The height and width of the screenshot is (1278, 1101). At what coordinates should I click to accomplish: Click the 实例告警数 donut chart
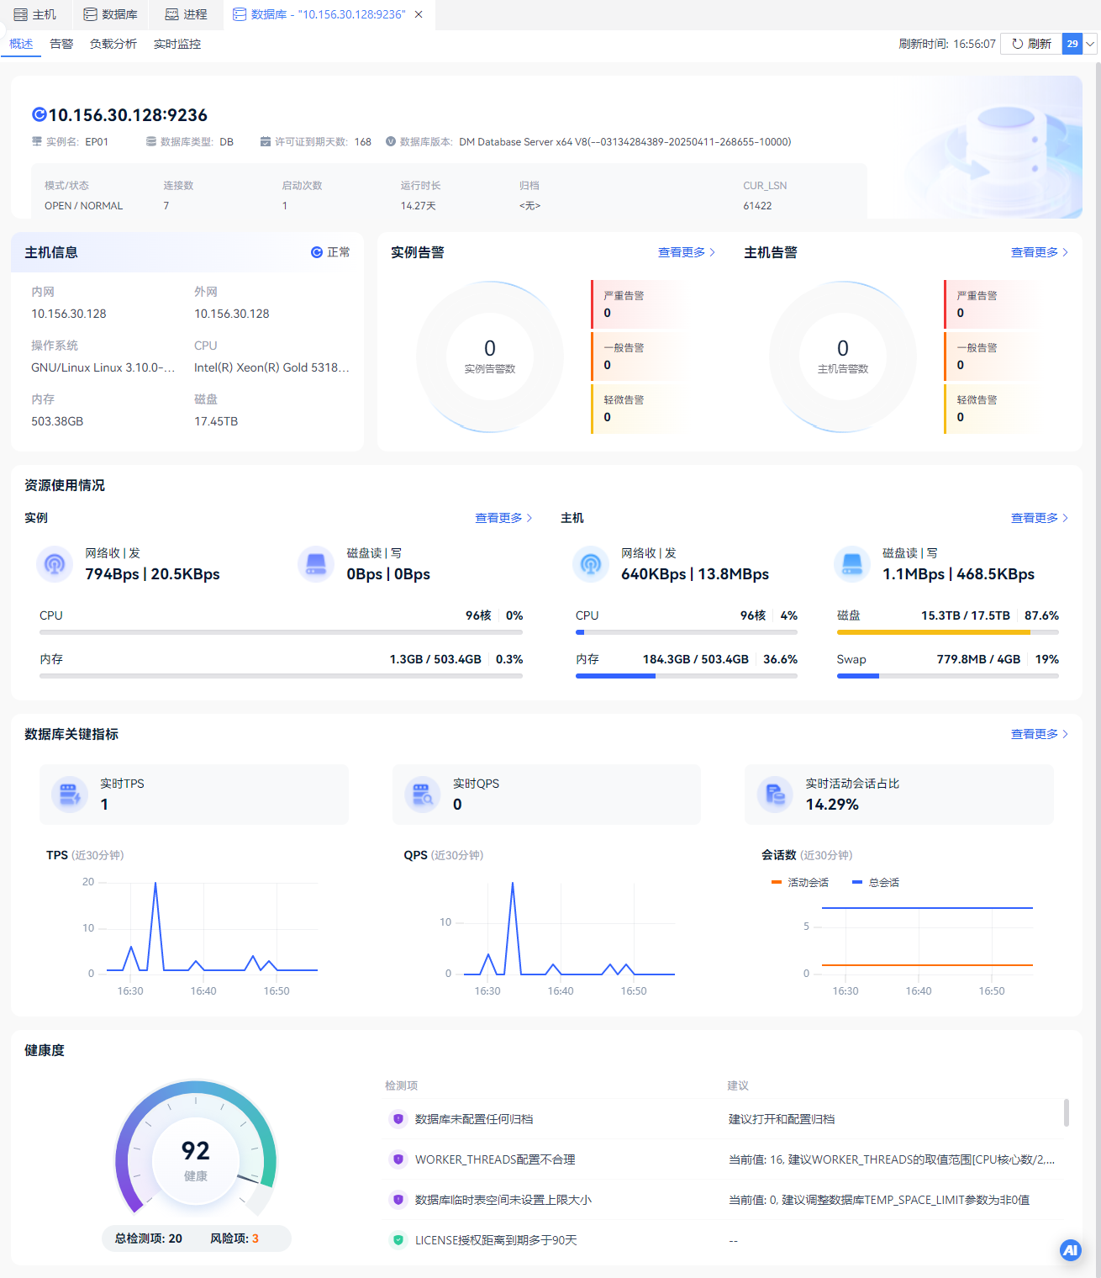pyautogui.click(x=490, y=356)
